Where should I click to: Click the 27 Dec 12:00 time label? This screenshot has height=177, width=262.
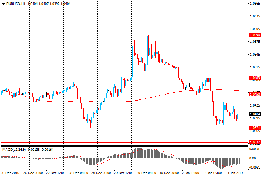pos(56,173)
